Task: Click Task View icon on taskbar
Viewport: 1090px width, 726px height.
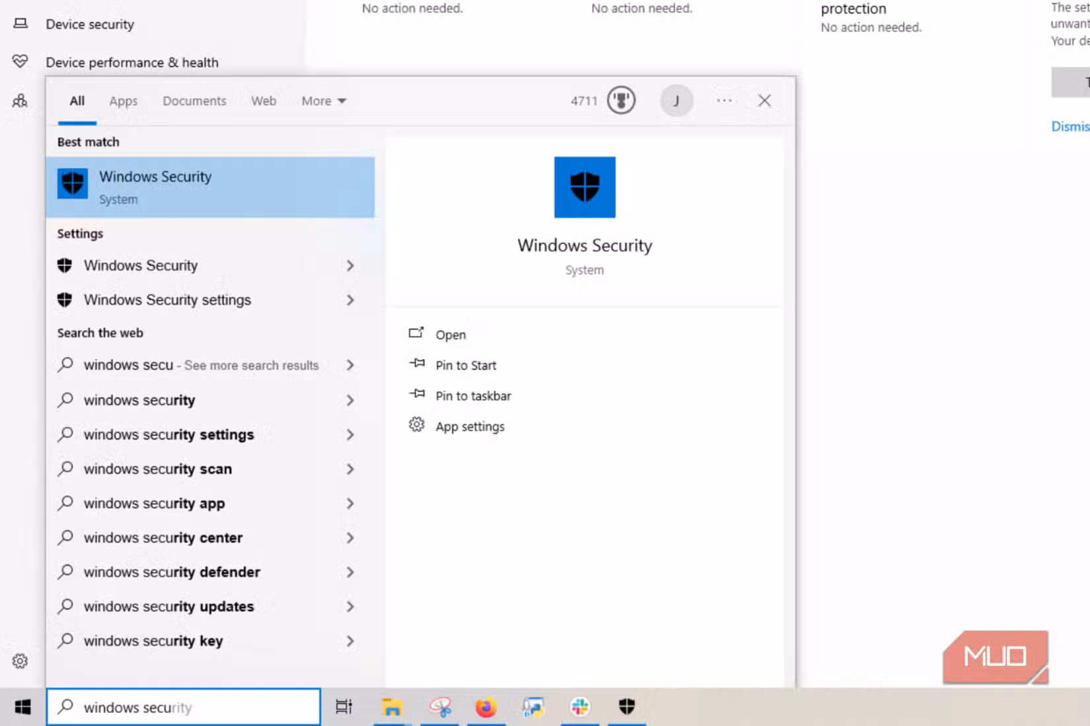Action: (x=344, y=707)
